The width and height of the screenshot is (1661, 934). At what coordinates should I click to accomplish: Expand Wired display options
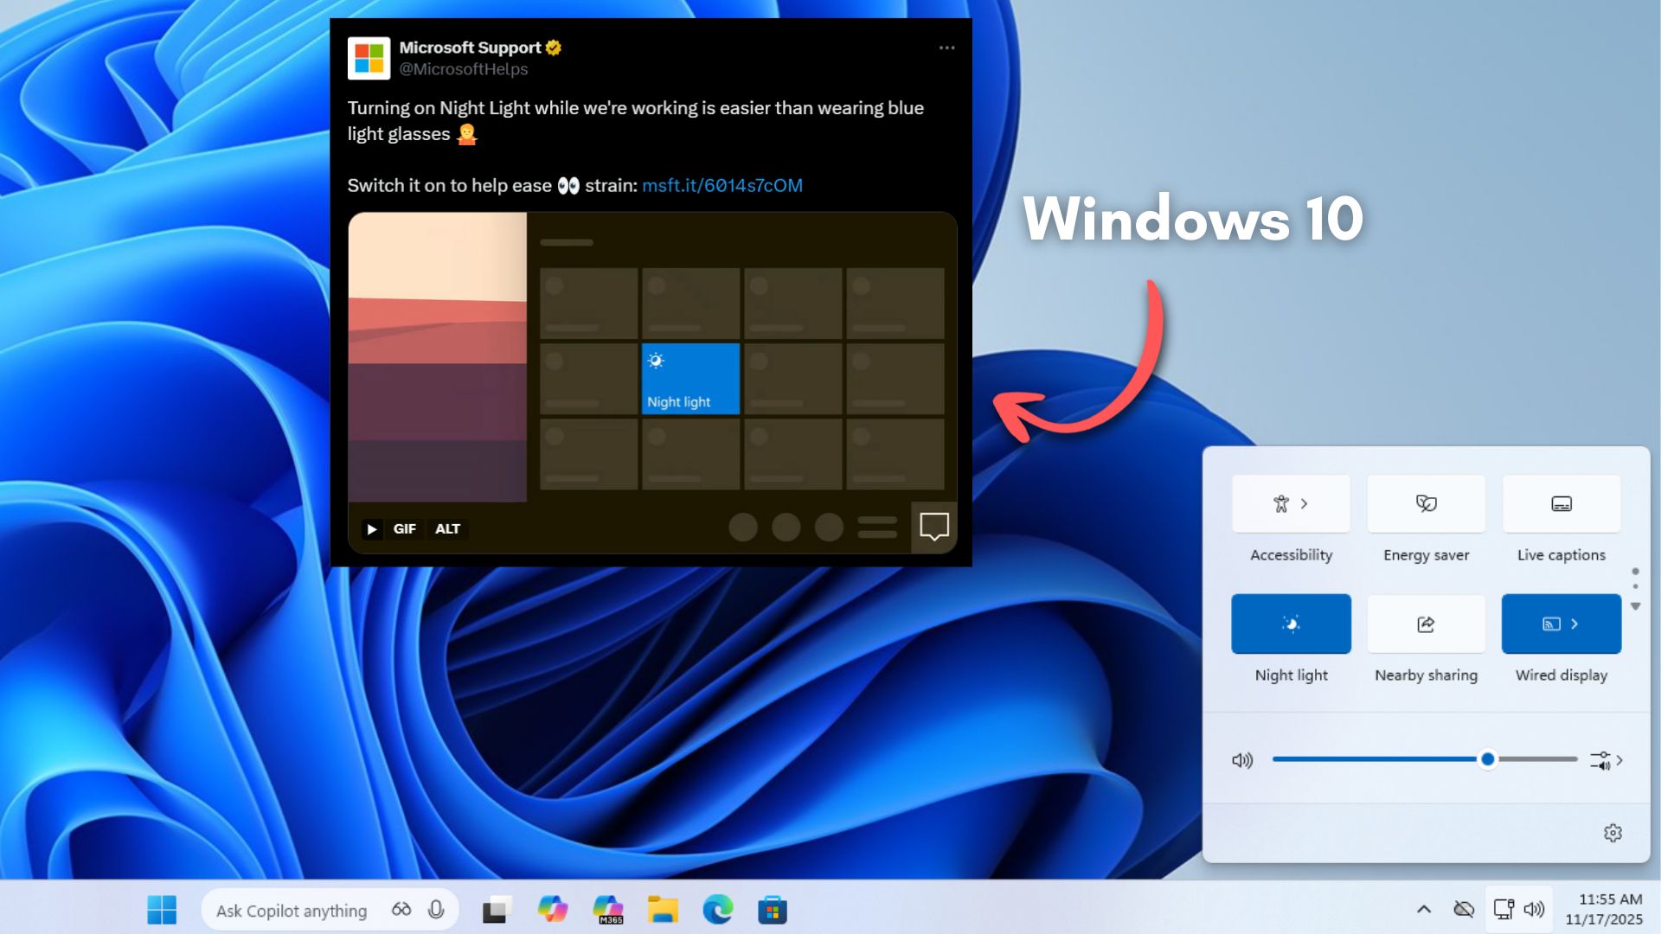(x=1560, y=624)
